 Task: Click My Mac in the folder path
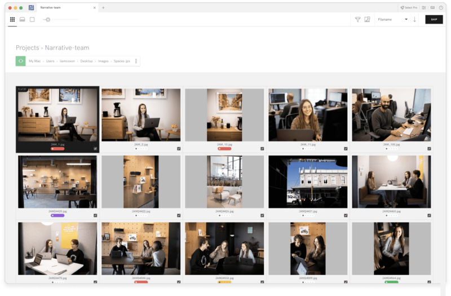click(x=34, y=61)
